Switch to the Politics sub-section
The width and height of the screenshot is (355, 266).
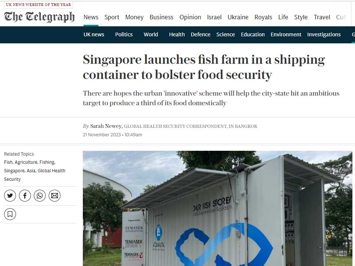click(x=124, y=34)
